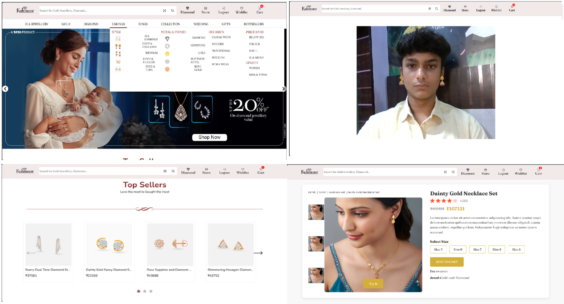The image size is (564, 304).
Task: Switch to the Wedding navigation tab
Action: click(x=201, y=24)
